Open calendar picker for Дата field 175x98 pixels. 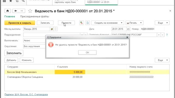click(x=128, y=29)
